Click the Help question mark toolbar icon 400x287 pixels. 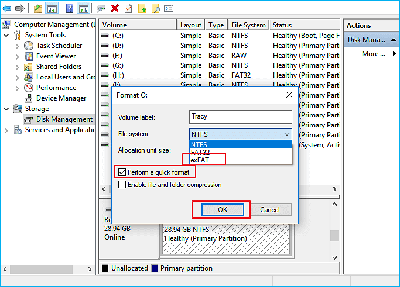pyautogui.click(x=70, y=8)
